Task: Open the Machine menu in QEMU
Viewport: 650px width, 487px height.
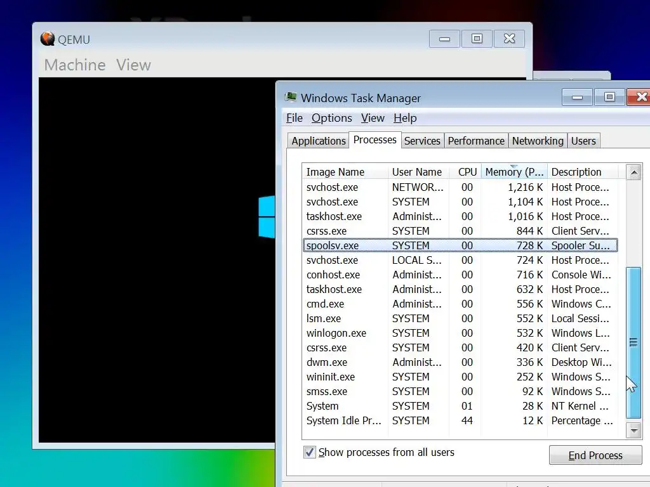Action: coord(75,65)
